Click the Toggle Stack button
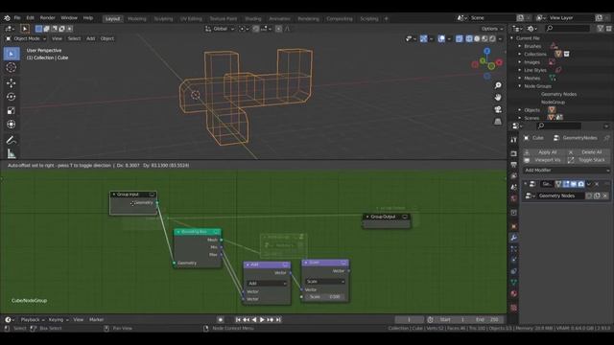614x345 pixels. [588, 160]
